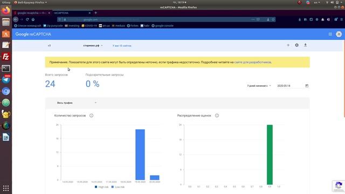Open the Files manager in the dock
Image resolution: width=345 pixels, height=194 pixels.
6,22
